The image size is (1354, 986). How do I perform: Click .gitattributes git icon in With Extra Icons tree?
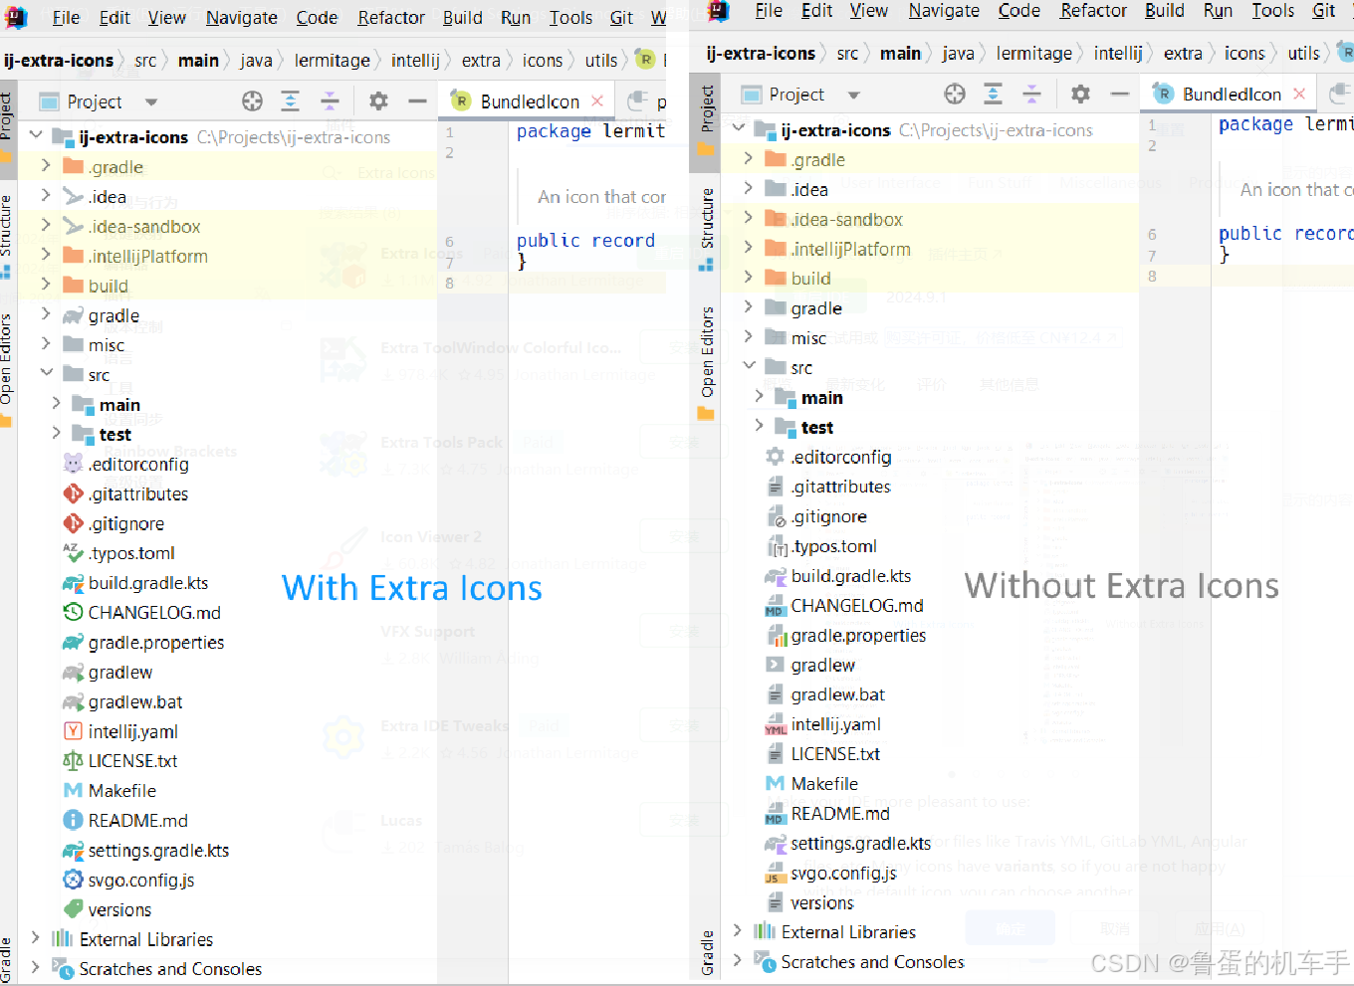click(73, 493)
